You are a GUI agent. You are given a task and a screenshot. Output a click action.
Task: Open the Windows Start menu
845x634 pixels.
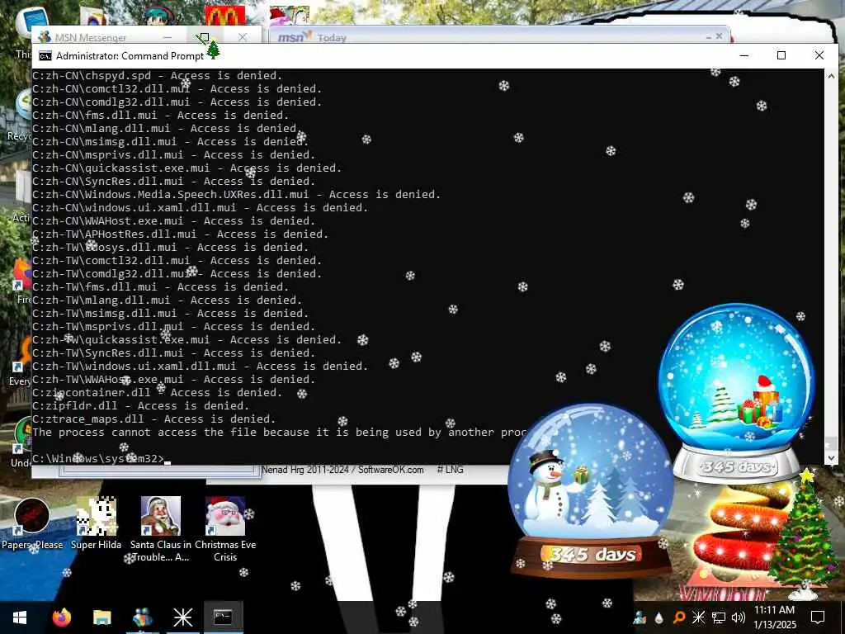[20, 617]
